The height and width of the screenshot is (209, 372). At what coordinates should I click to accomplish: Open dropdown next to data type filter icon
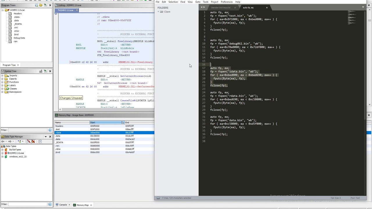tap(23, 141)
